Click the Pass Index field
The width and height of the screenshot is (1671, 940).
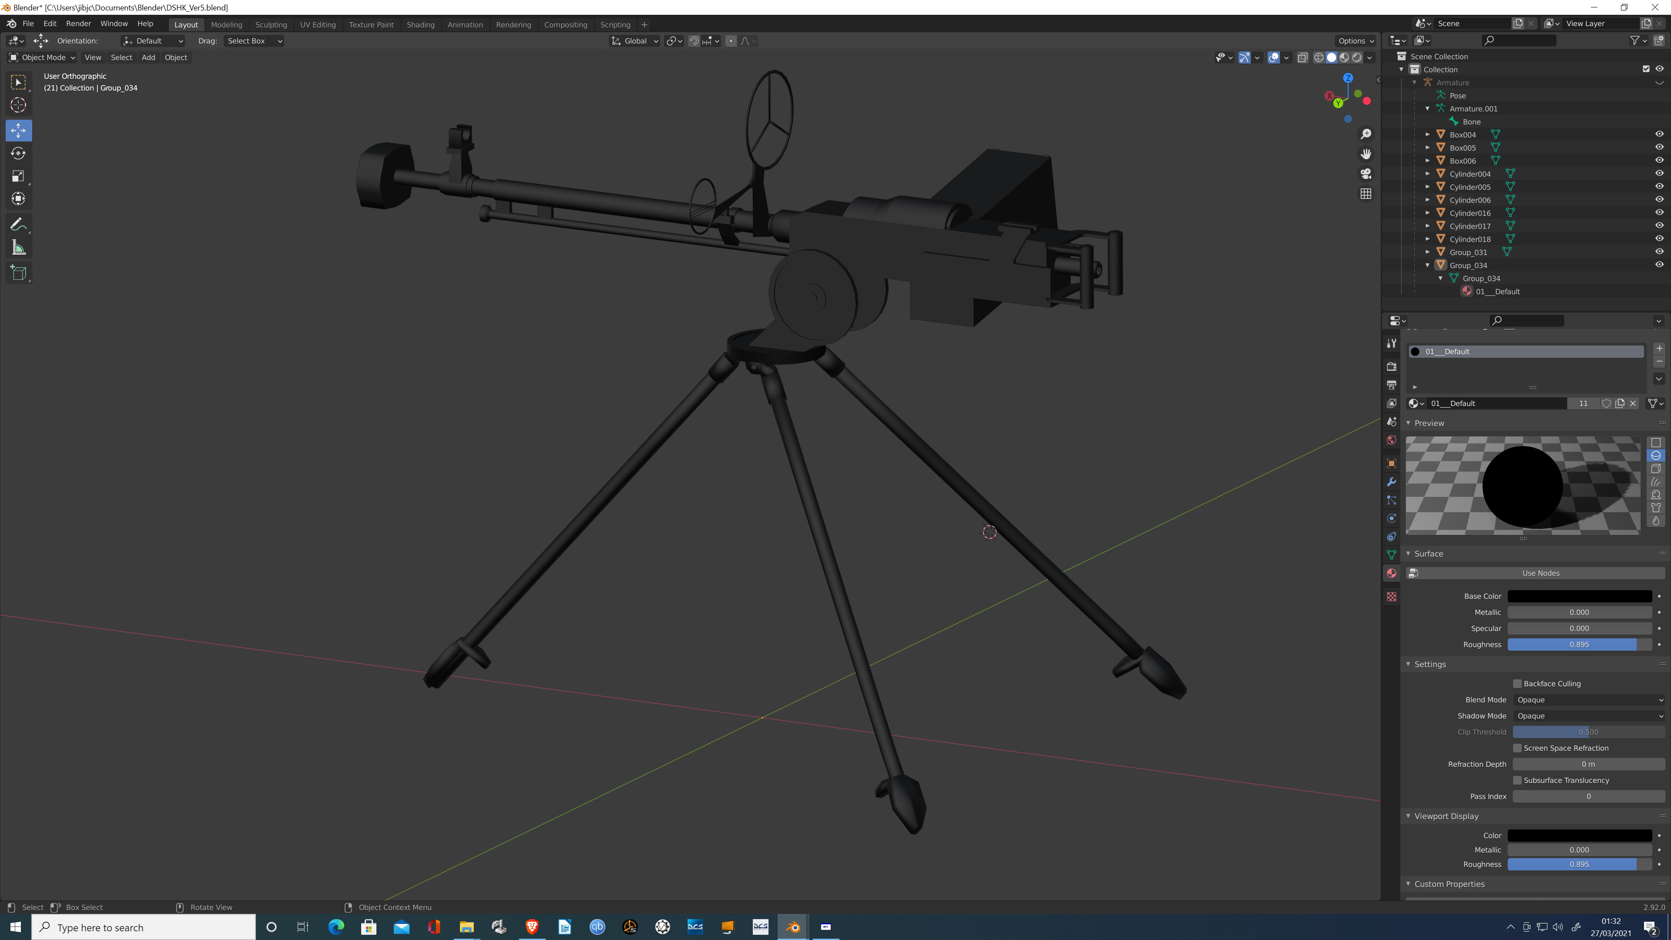1589,797
